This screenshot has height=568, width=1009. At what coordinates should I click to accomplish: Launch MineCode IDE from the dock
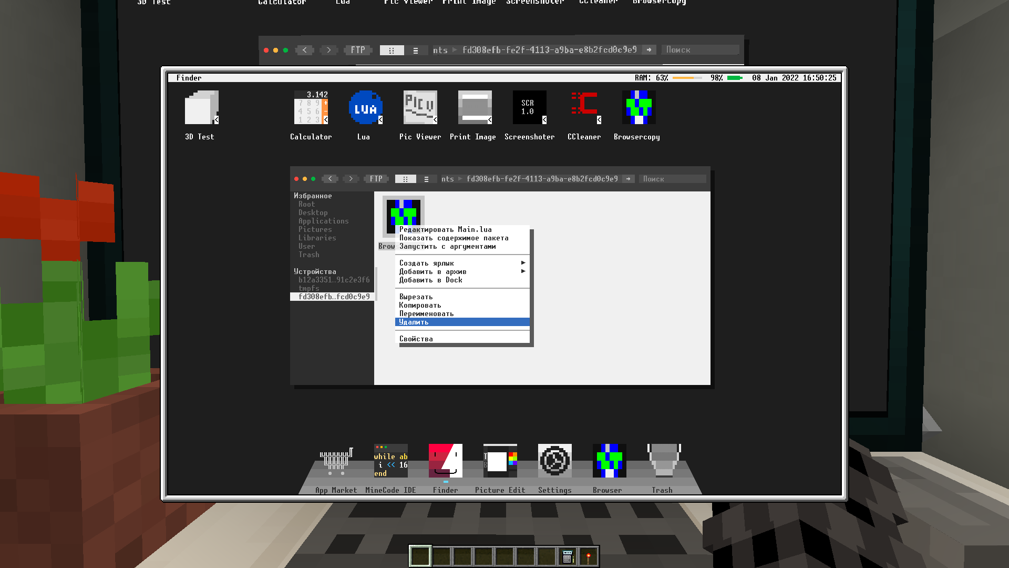(x=390, y=461)
